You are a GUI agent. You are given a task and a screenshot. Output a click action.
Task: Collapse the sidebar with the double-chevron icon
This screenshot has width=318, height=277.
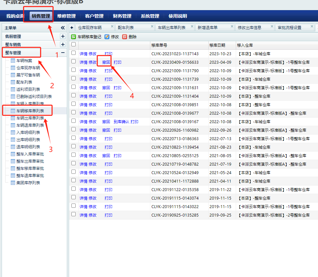(x=63, y=28)
